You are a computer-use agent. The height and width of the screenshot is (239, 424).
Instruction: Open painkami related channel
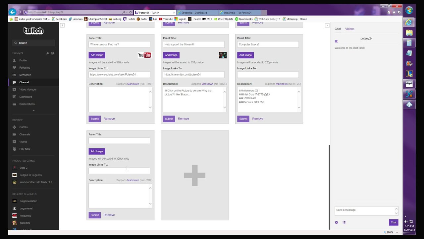[x=25, y=223]
